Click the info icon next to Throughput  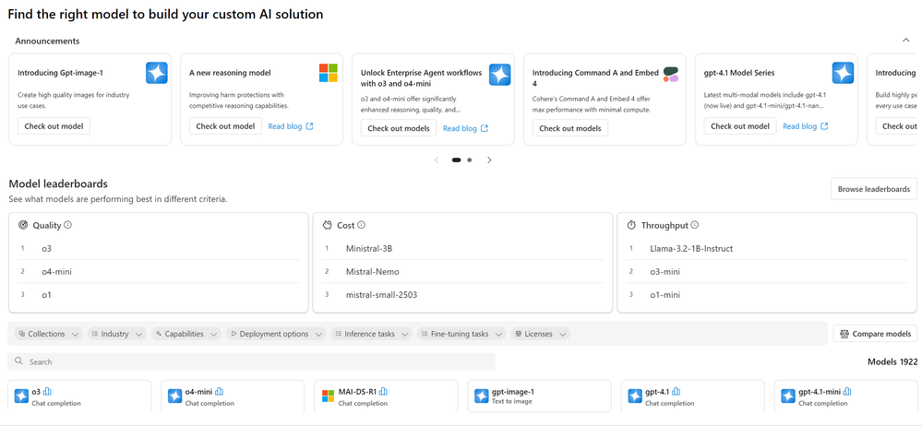pyautogui.click(x=695, y=225)
